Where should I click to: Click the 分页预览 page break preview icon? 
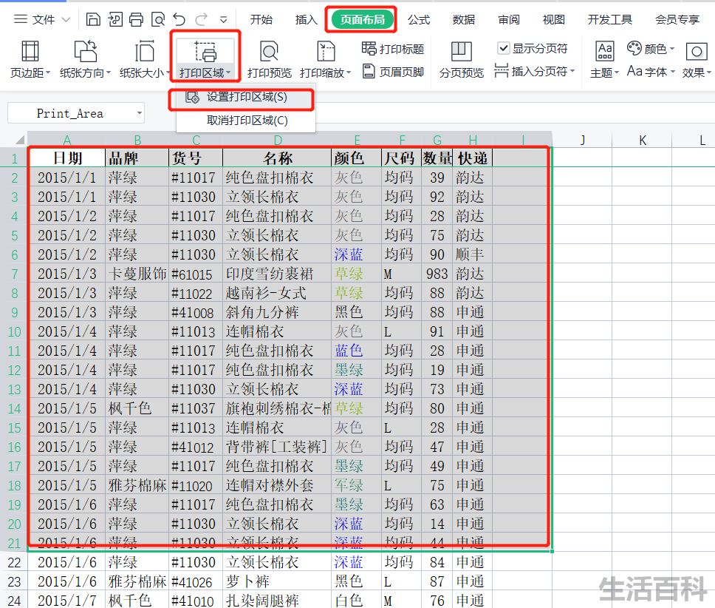(x=461, y=50)
